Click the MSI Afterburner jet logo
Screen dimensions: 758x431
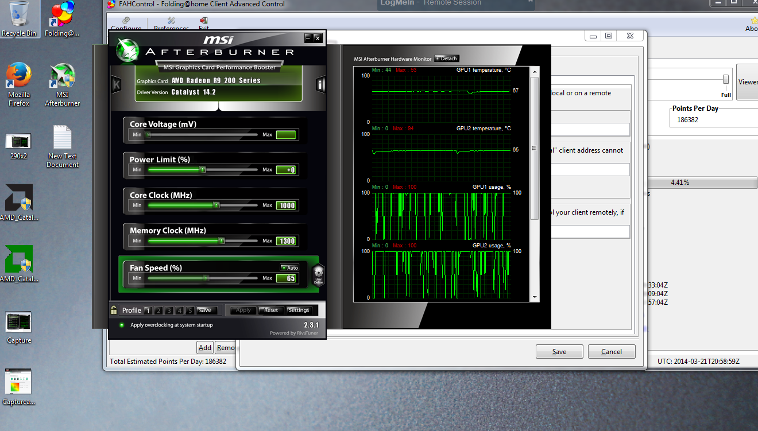[126, 49]
